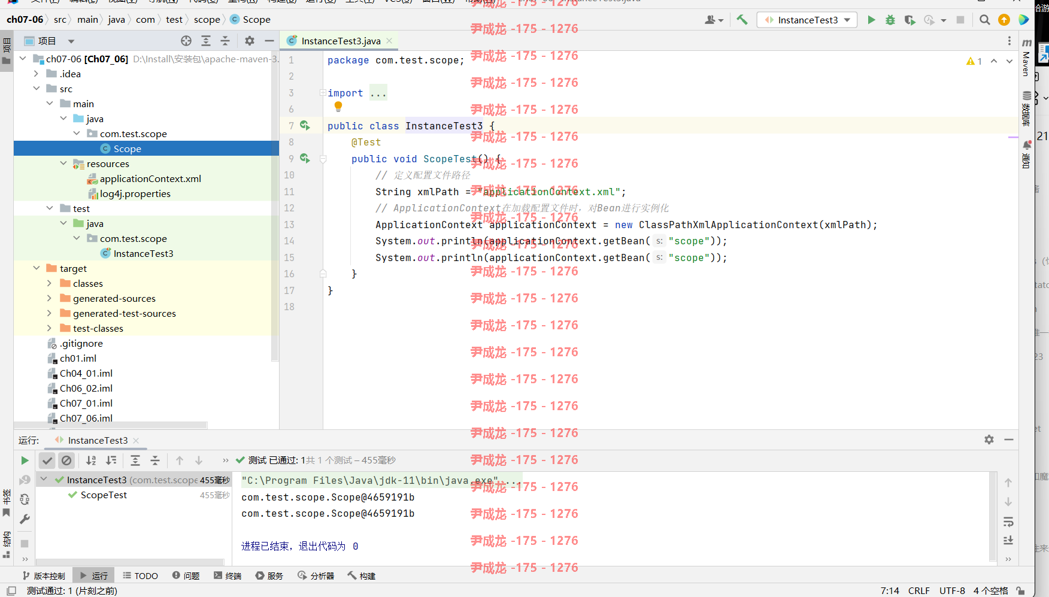Toggle show ignored tests button
Image resolution: width=1049 pixels, height=597 pixels.
(x=66, y=460)
